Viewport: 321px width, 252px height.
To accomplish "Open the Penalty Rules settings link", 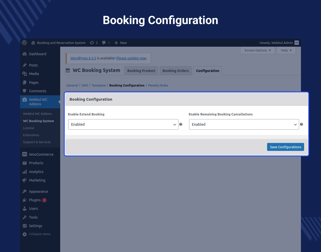I will pos(158,85).
